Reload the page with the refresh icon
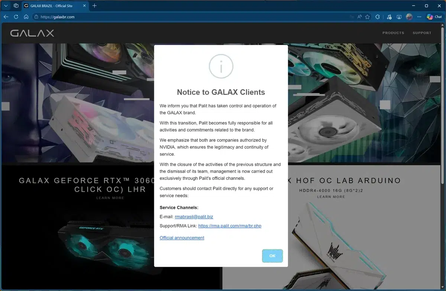This screenshot has height=291, width=446. coord(16,17)
